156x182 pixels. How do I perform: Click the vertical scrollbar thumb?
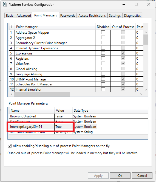point(146,39)
